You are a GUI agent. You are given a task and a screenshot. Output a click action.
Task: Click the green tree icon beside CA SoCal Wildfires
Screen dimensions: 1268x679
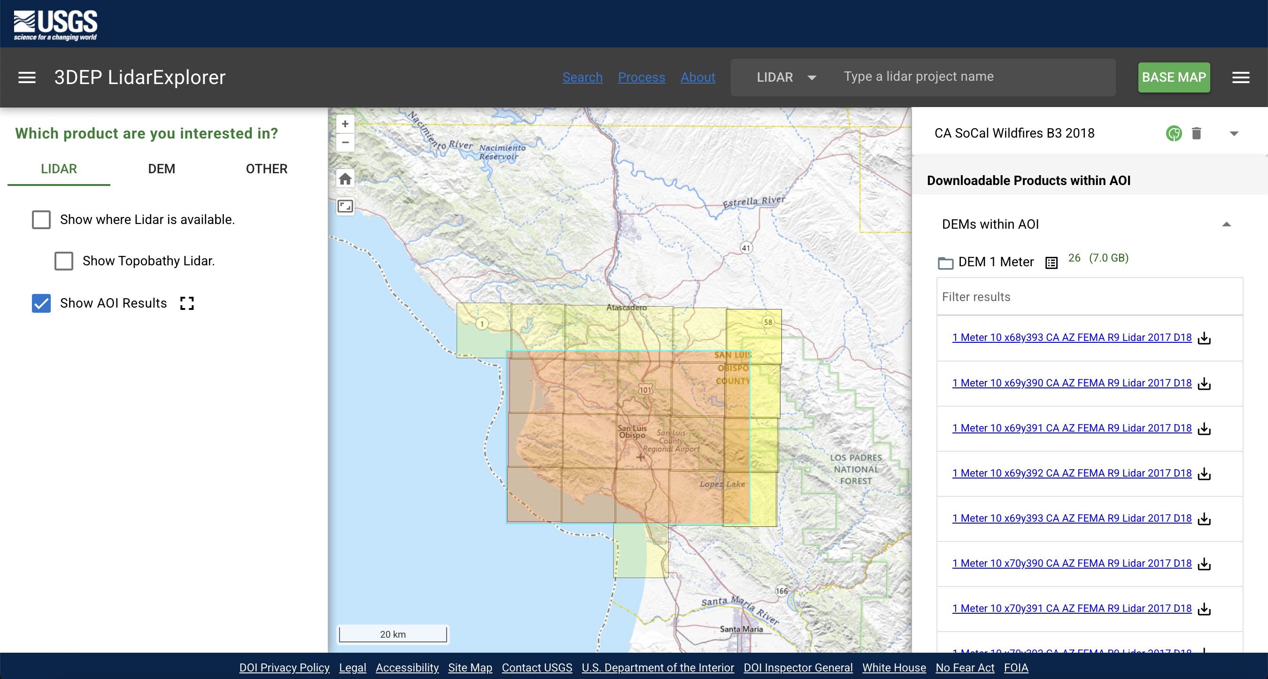coord(1174,133)
